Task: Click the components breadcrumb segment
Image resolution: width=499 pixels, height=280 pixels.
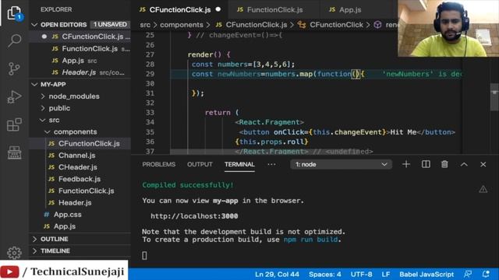Action: pos(182,25)
